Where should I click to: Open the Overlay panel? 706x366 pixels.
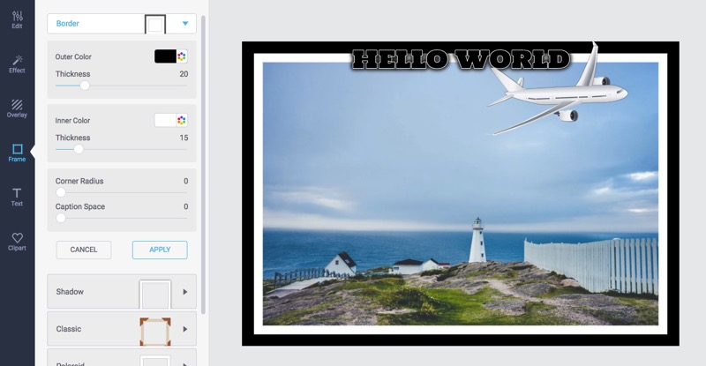17,109
